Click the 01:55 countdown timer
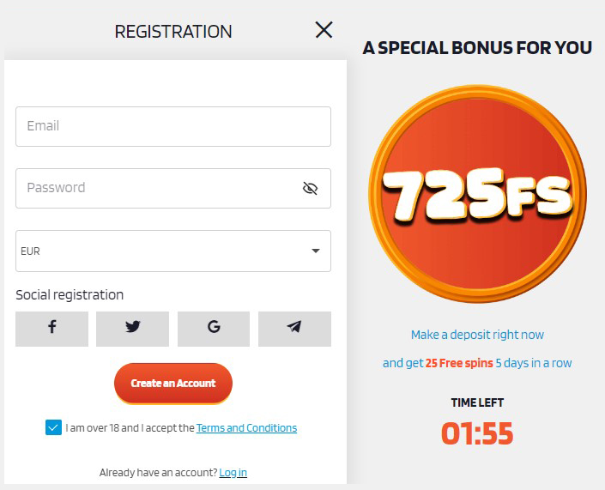The height and width of the screenshot is (490, 605). pyautogui.click(x=477, y=433)
